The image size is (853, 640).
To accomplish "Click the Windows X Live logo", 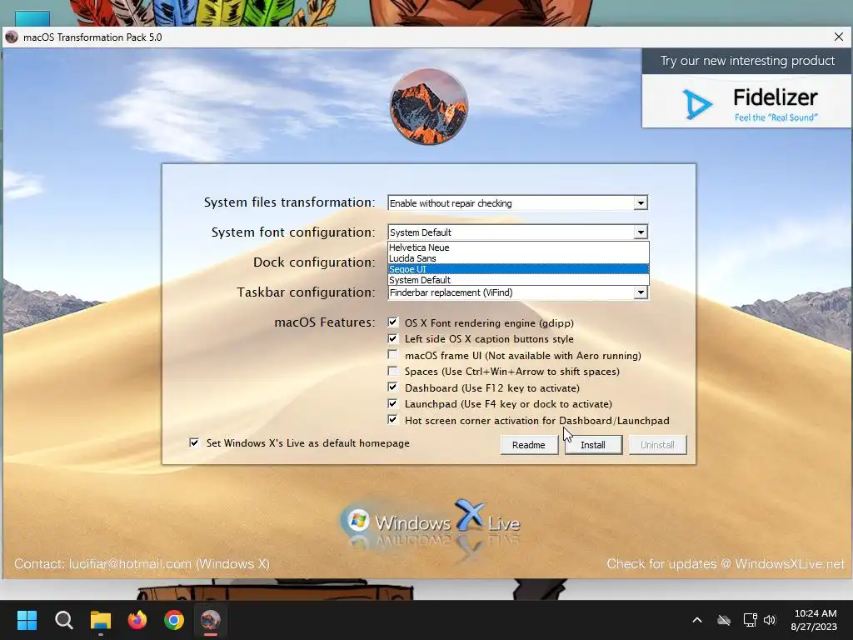I will (x=430, y=523).
